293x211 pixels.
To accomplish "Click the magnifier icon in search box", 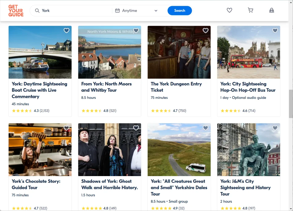I will (x=37, y=11).
